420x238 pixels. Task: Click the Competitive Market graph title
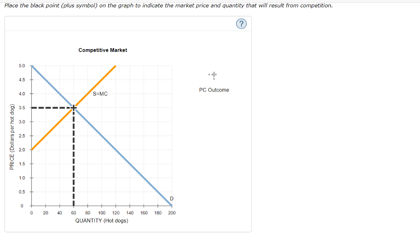click(x=103, y=50)
